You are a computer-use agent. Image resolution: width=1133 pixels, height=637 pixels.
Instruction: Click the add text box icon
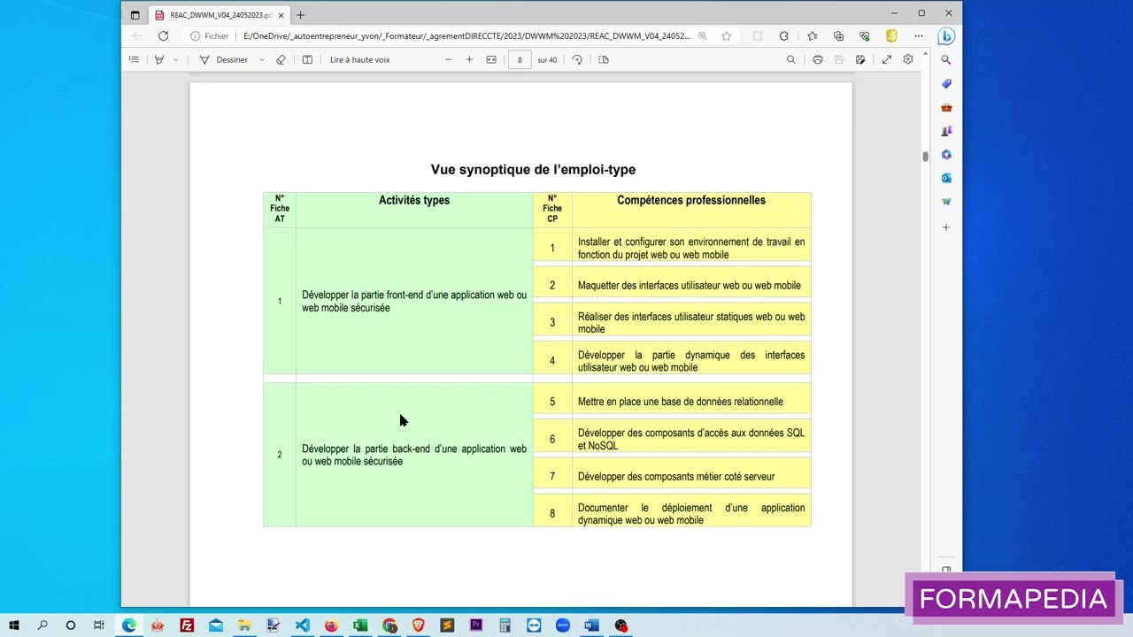pos(307,59)
